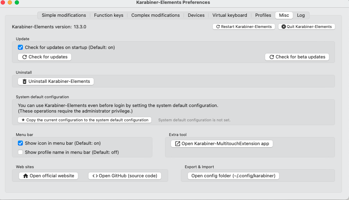Screen dimensions: 349x200
Task: Enable Show profile name in menu bar
Action: click(20, 152)
